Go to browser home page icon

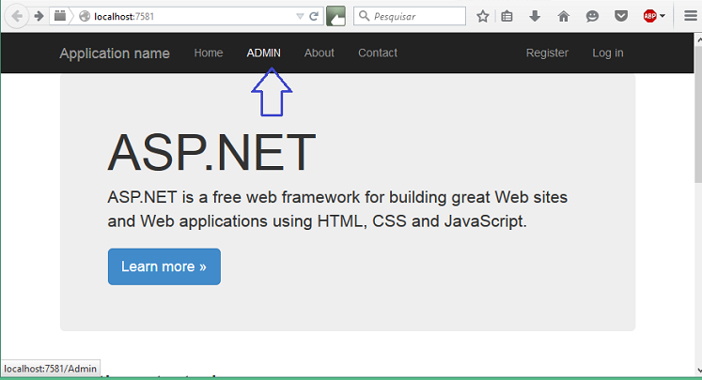point(563,17)
